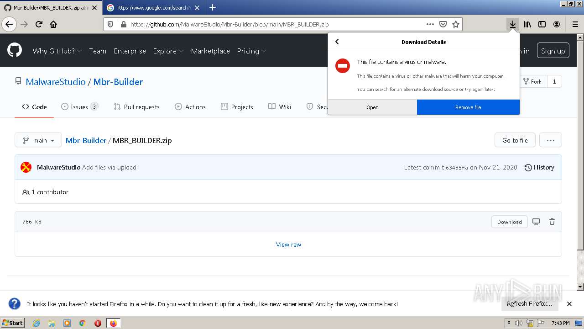Viewport: 584px width, 329px height.
Task: Open a new tab with the plus button
Action: click(213, 7)
